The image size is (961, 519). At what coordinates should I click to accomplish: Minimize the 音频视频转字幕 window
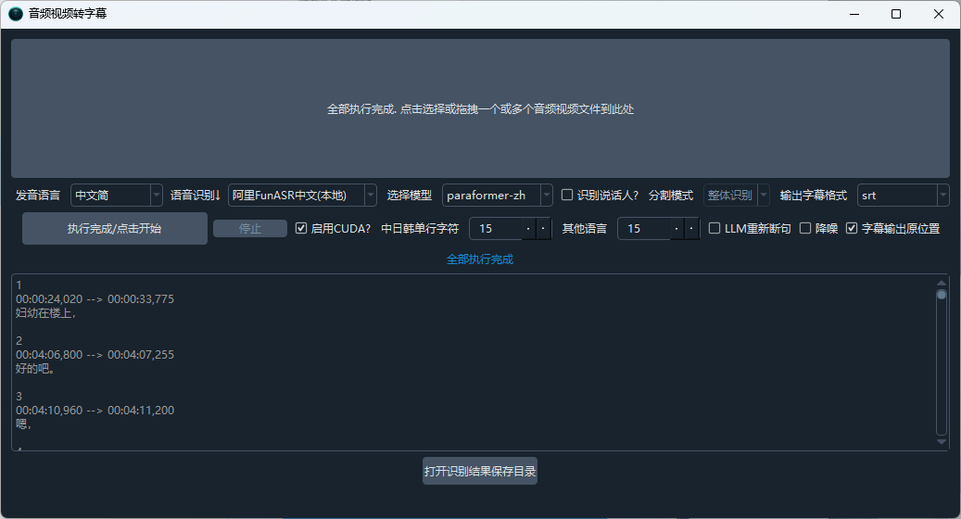(x=854, y=14)
